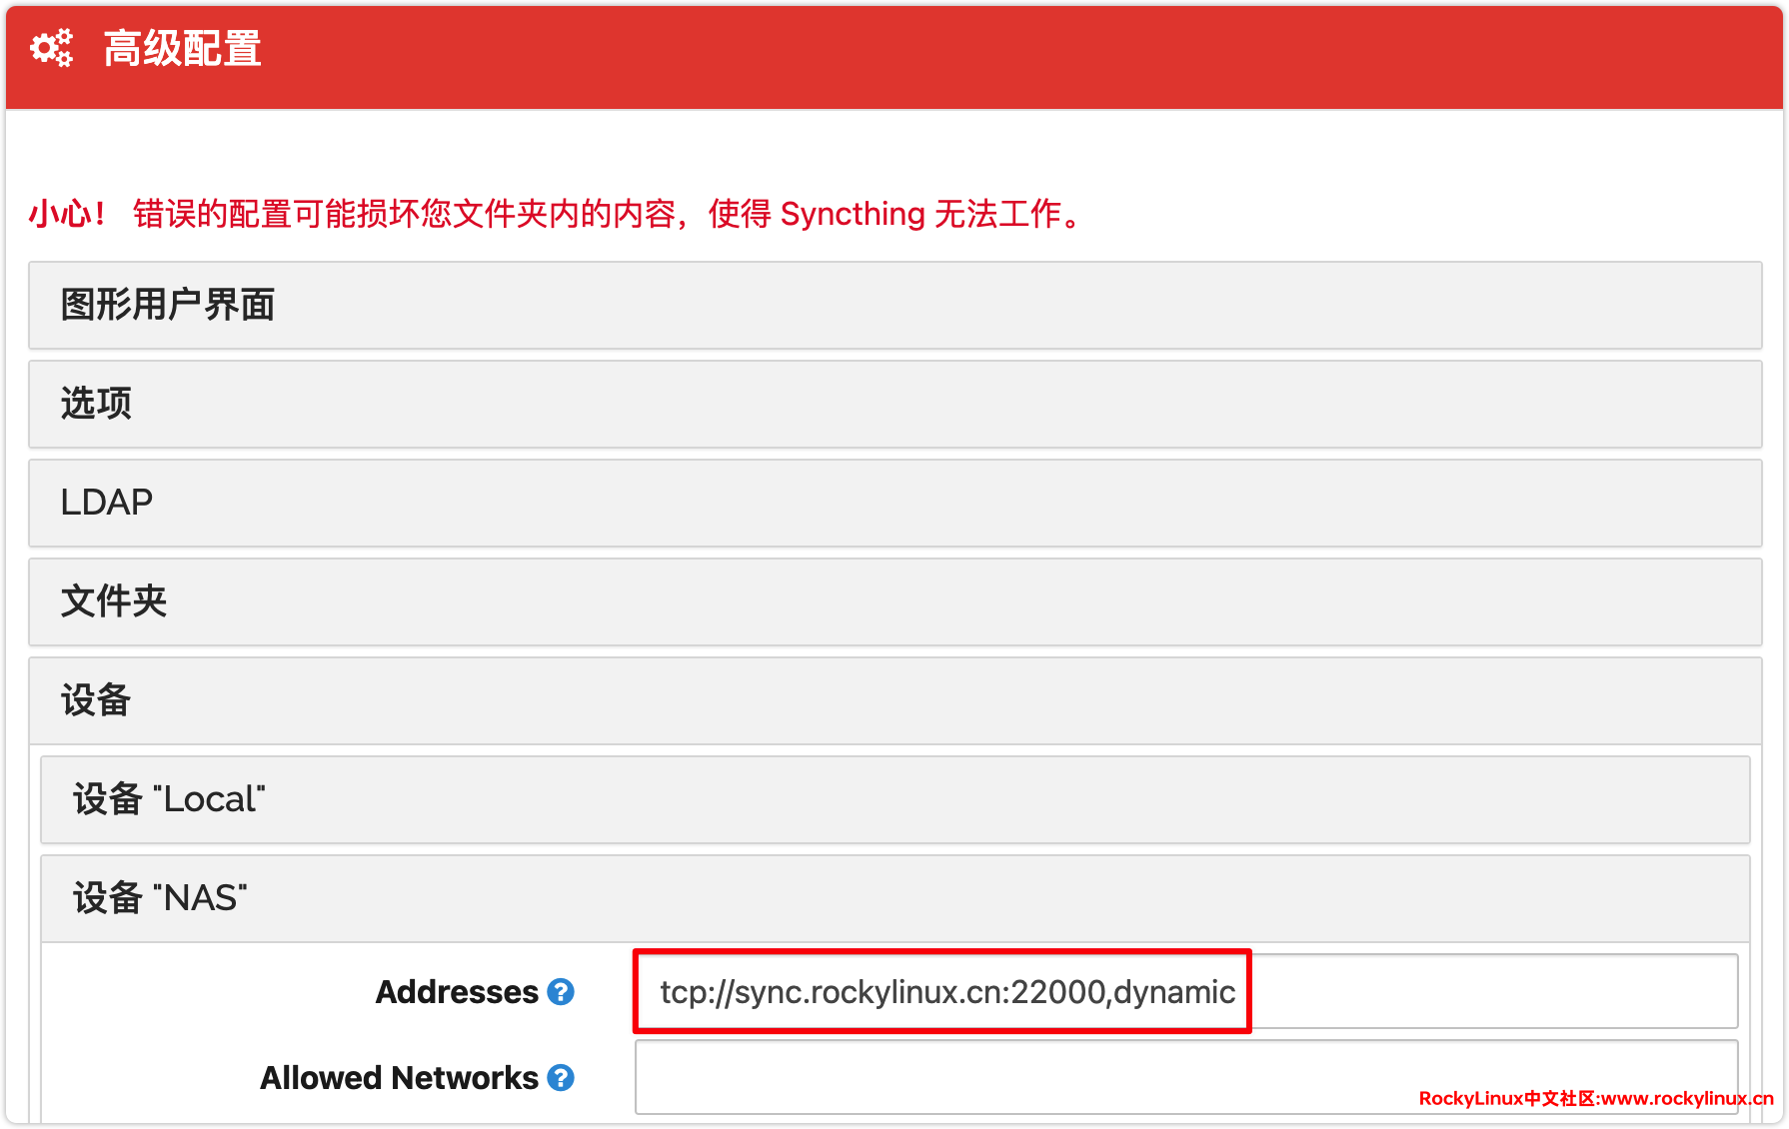This screenshot has height=1129, width=1789.
Task: Expand the 文件夹 section
Action: 114,601
